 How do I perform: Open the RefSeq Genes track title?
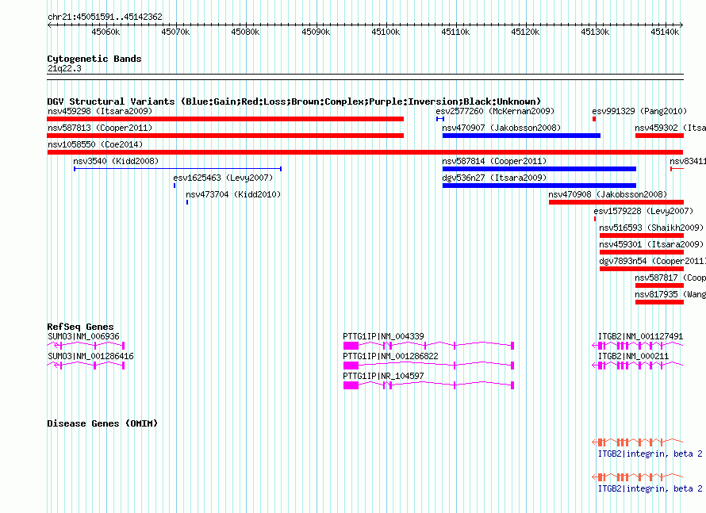tap(81, 327)
